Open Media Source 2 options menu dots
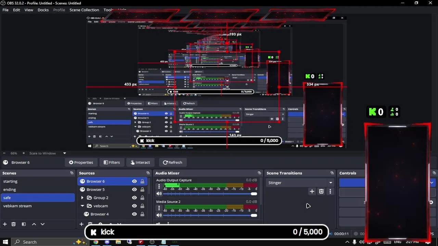Image resolution: width=438 pixels, height=246 pixels. pos(159,208)
